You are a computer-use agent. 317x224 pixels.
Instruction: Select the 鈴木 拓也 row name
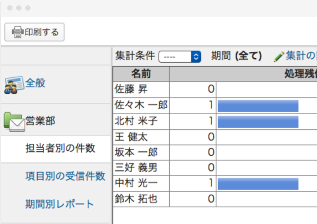click(136, 199)
